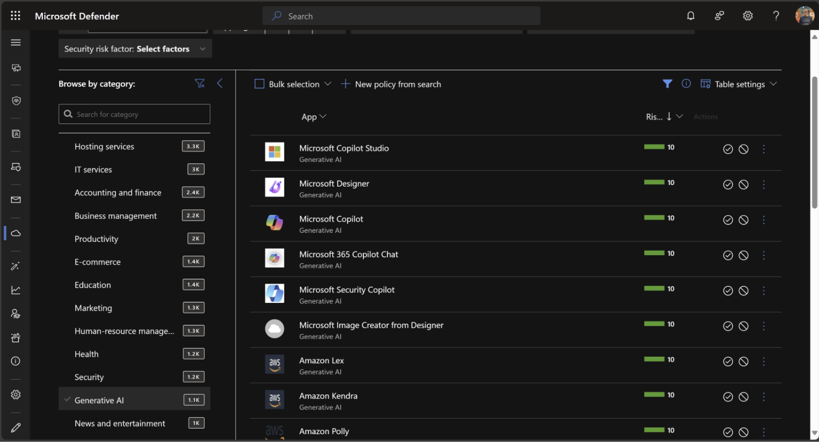The height and width of the screenshot is (444, 819).
Task: Open Risk score column chevron
Action: [680, 116]
